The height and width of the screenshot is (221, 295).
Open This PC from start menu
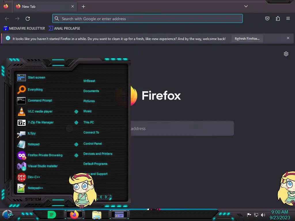click(89, 122)
